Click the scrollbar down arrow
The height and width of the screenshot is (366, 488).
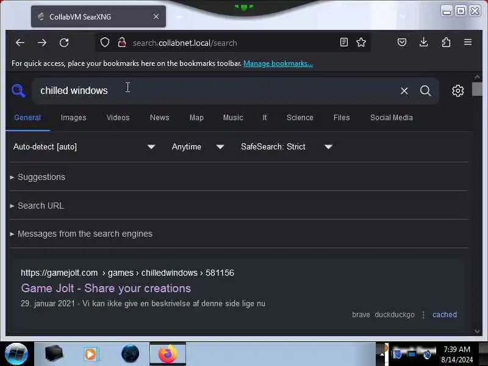477,331
